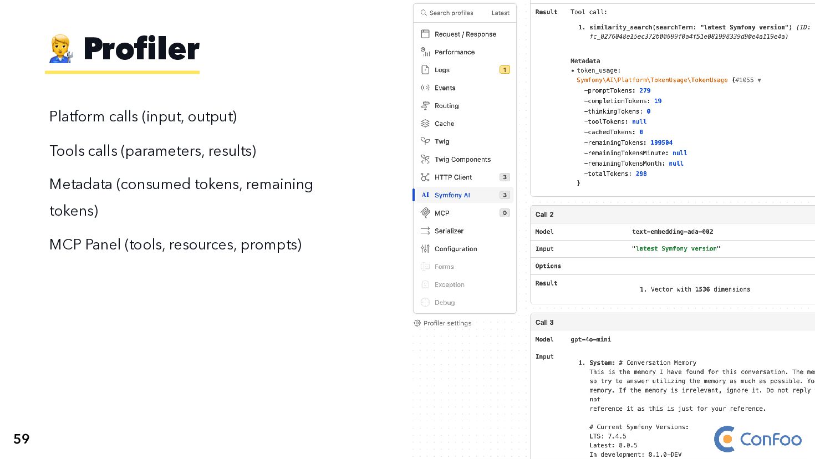The height and width of the screenshot is (459, 815).
Task: Click the Profiler settings gear icon
Action: tap(417, 323)
